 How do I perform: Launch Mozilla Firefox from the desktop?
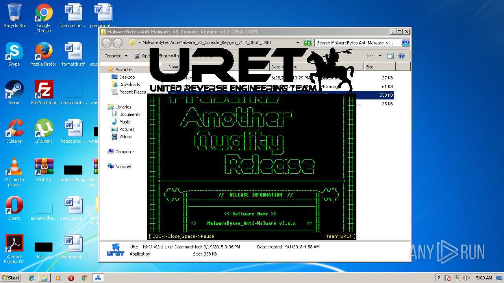tap(44, 55)
